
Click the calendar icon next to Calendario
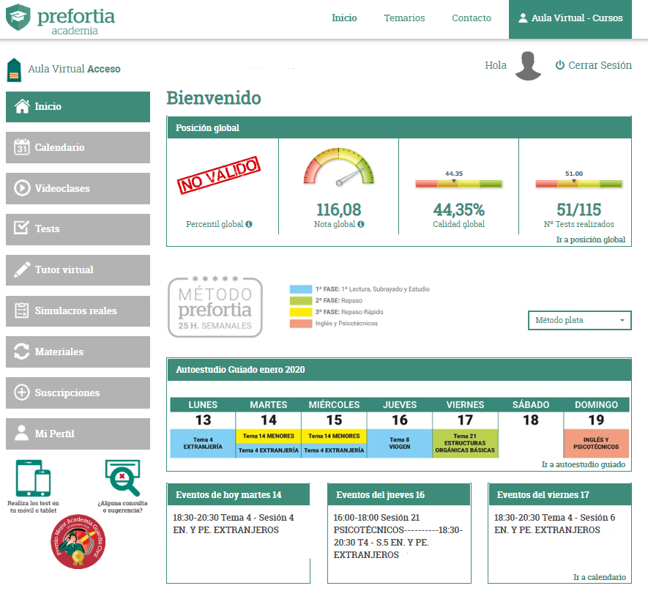22,147
